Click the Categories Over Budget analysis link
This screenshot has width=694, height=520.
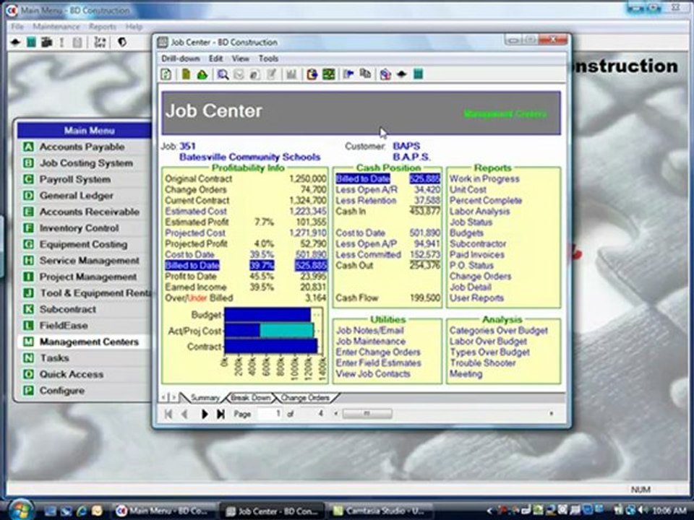pos(498,330)
